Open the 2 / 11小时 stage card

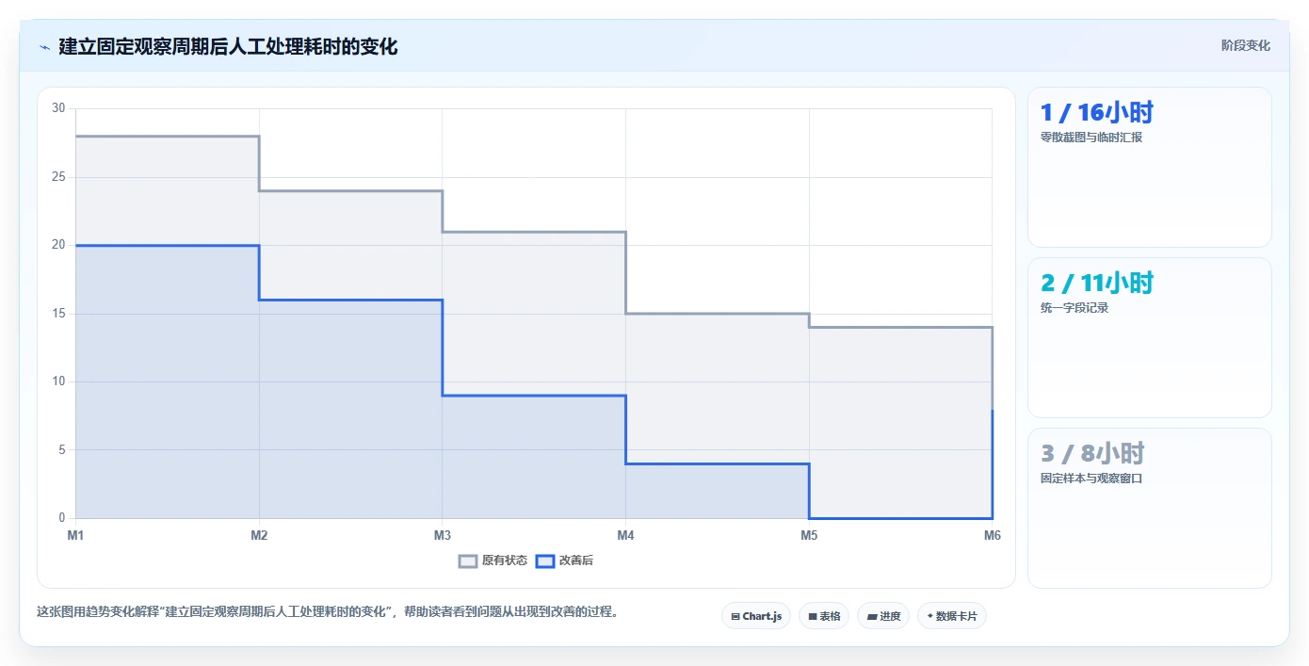pyautogui.click(x=1149, y=337)
